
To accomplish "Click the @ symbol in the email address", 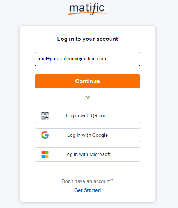I will pyautogui.click(x=78, y=59).
